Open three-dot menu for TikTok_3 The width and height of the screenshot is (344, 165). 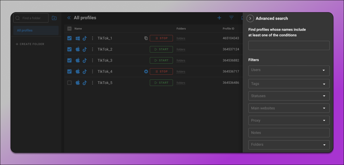coord(92,60)
